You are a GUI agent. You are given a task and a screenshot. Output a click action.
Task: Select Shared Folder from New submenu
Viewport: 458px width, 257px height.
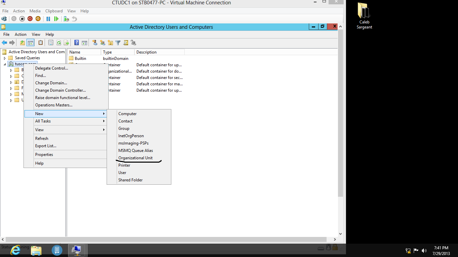click(x=139, y=180)
